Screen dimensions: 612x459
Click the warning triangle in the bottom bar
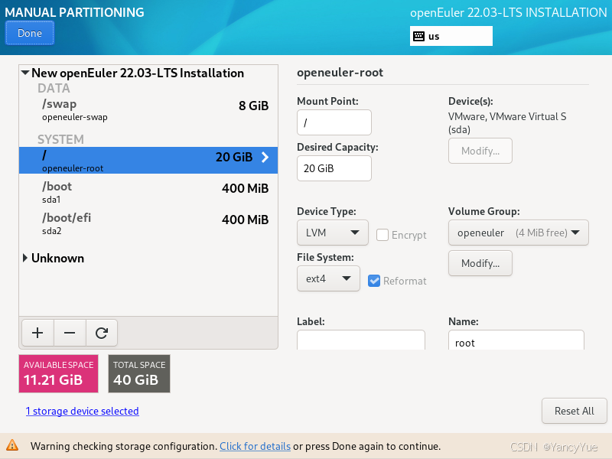[14, 446]
